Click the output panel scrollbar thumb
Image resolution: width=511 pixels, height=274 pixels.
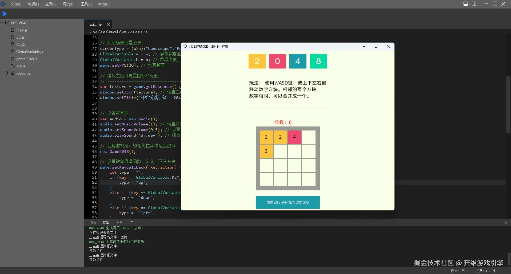509,259
